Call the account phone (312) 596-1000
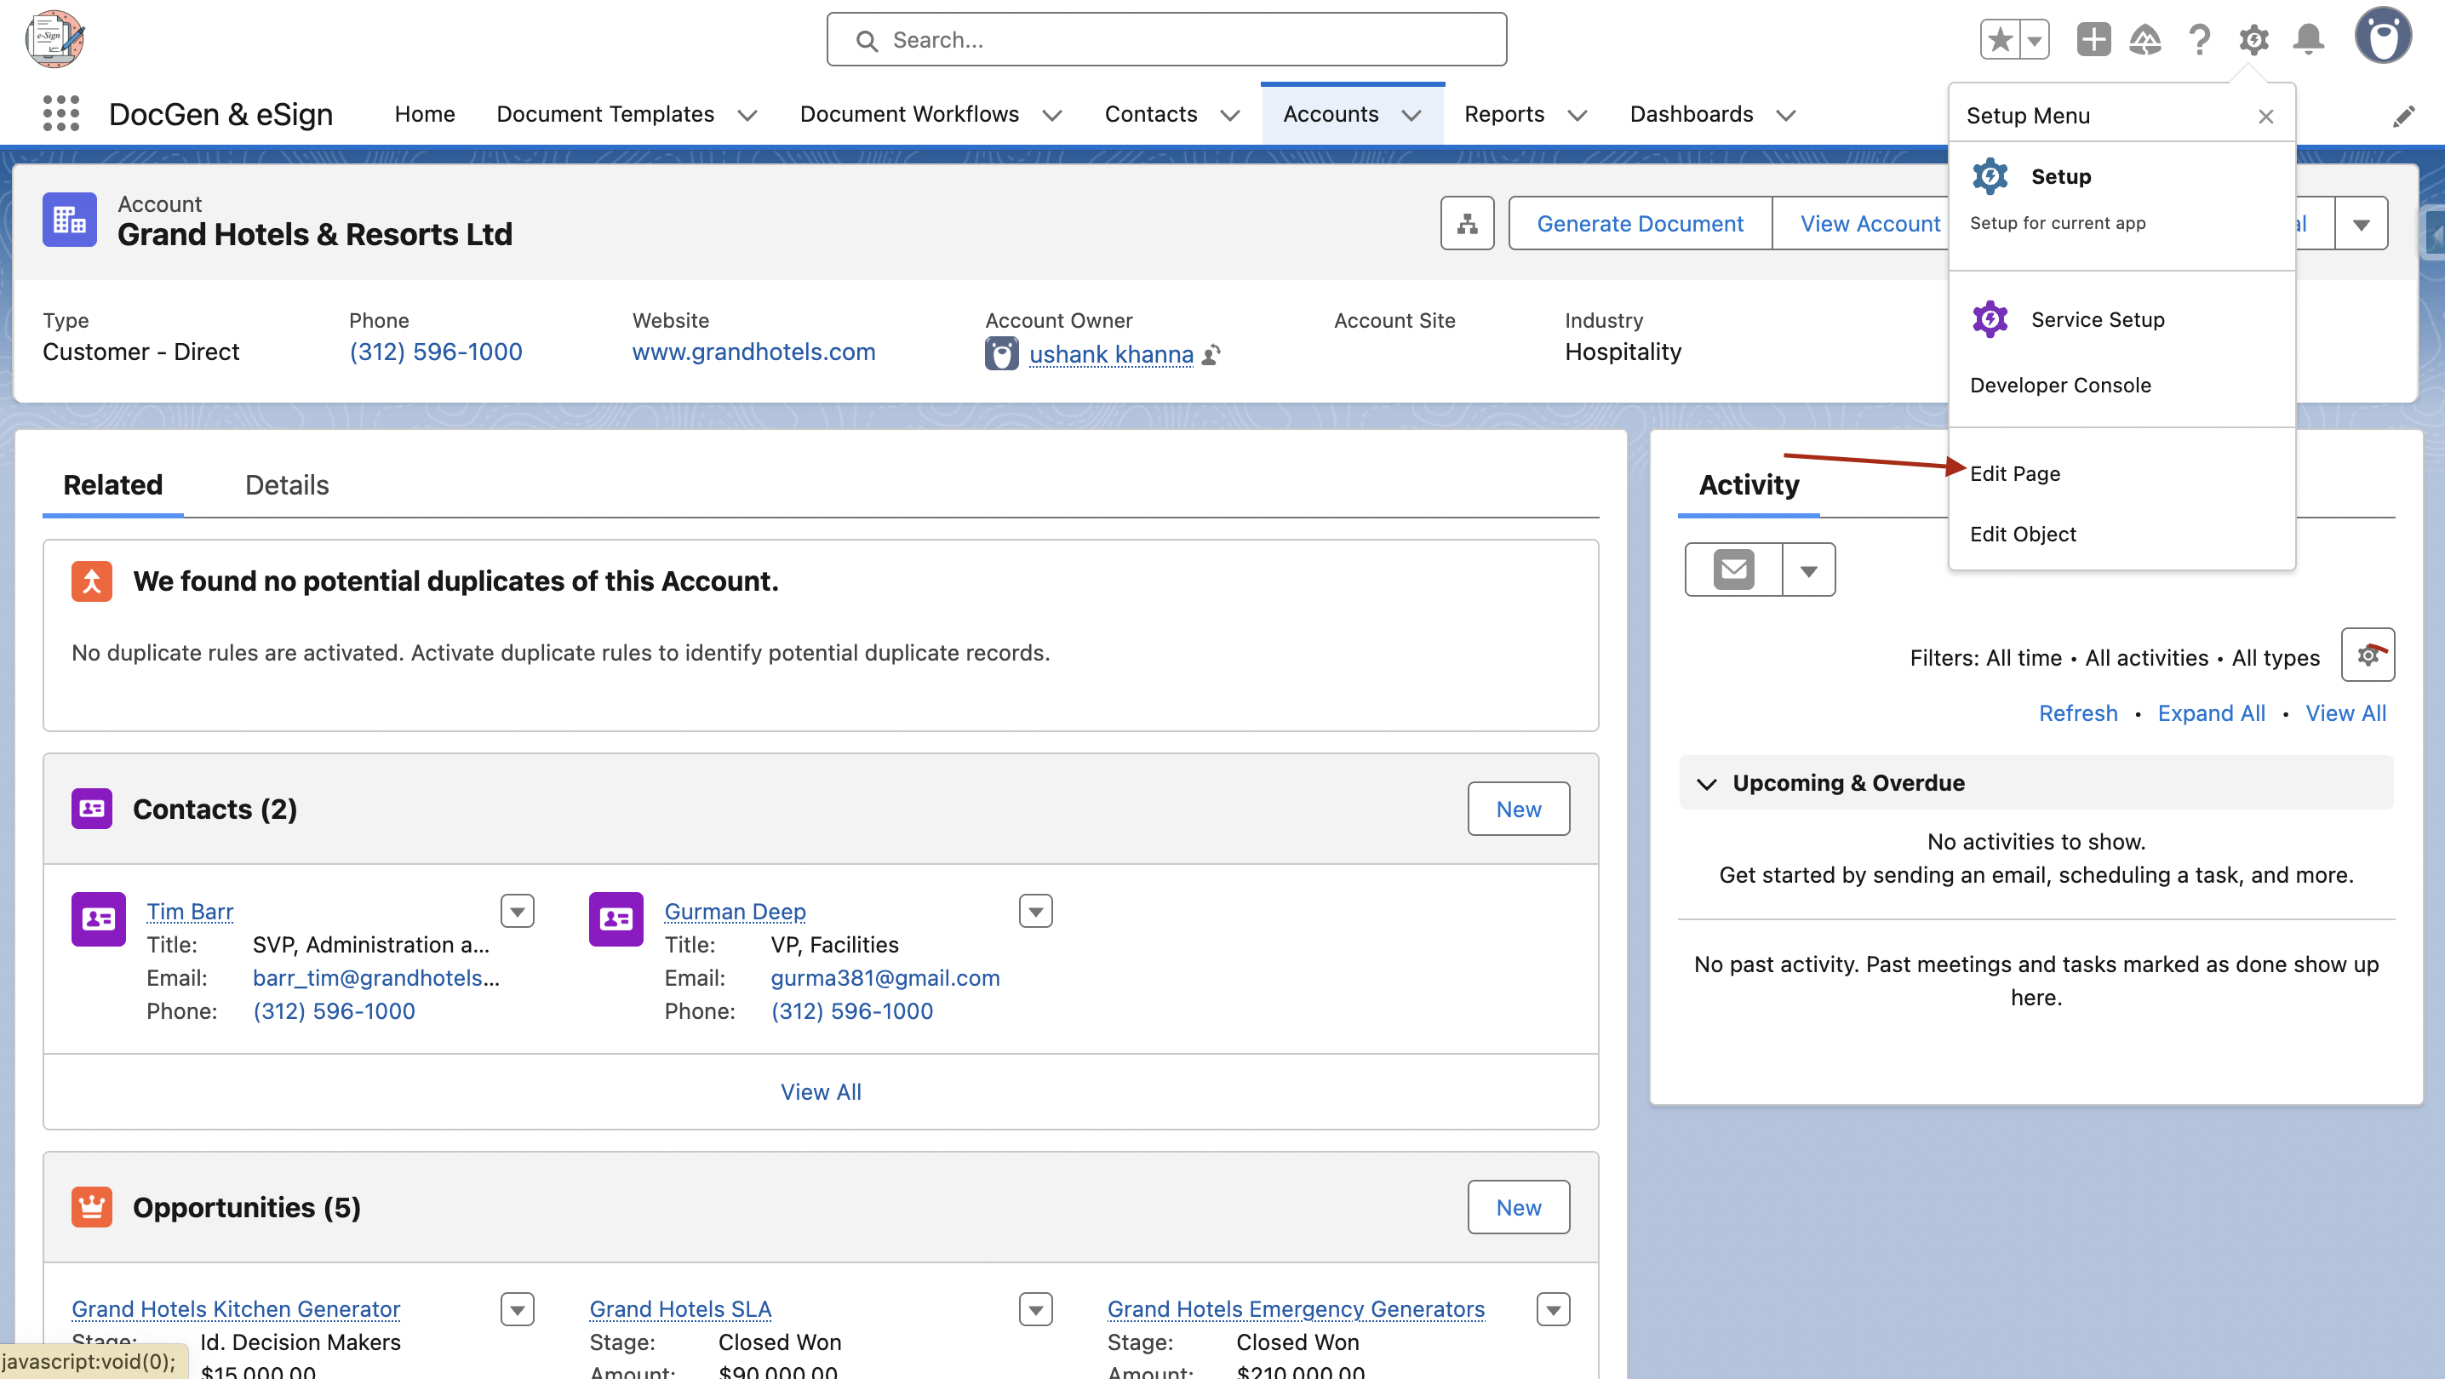 pyautogui.click(x=435, y=352)
